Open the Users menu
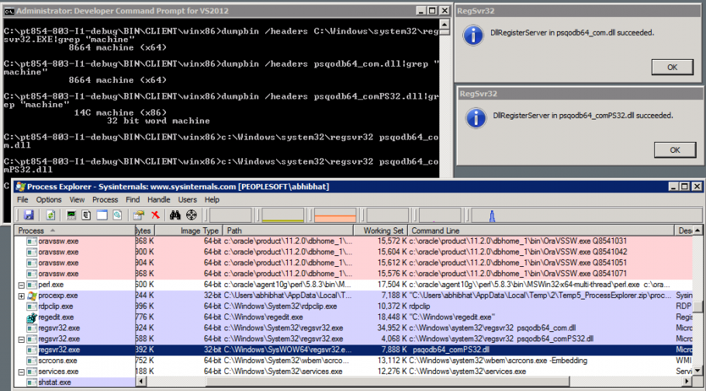The width and height of the screenshot is (706, 391). tap(187, 199)
